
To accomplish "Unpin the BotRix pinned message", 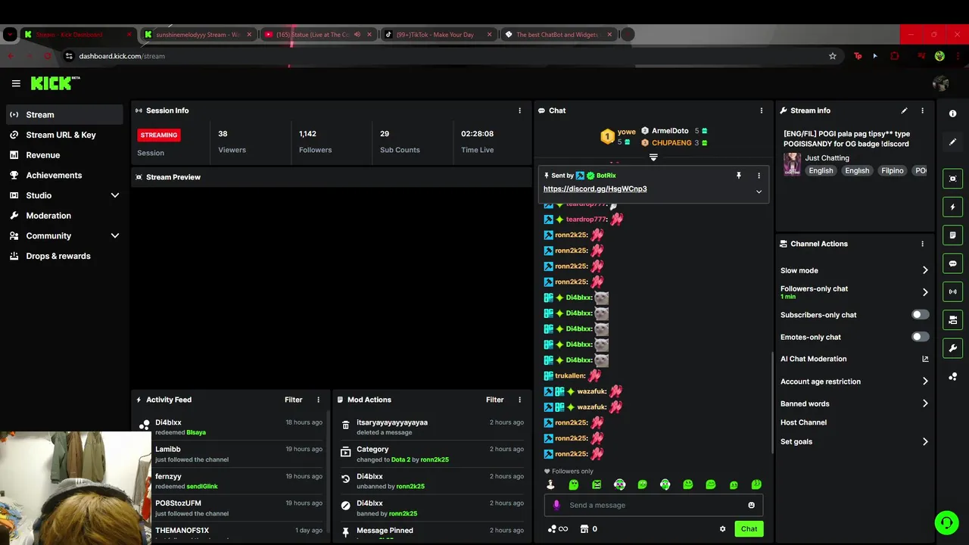I will (739, 176).
